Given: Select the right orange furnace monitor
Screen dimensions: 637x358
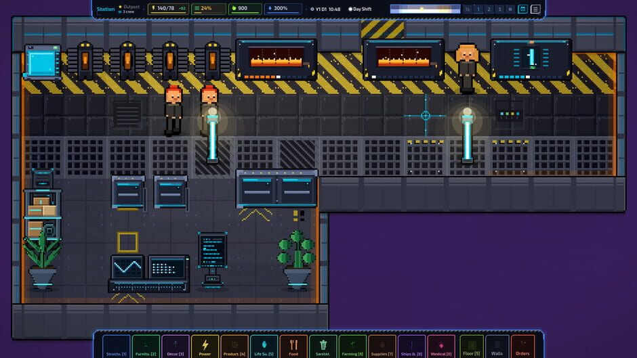Looking at the screenshot, I should (x=403, y=60).
